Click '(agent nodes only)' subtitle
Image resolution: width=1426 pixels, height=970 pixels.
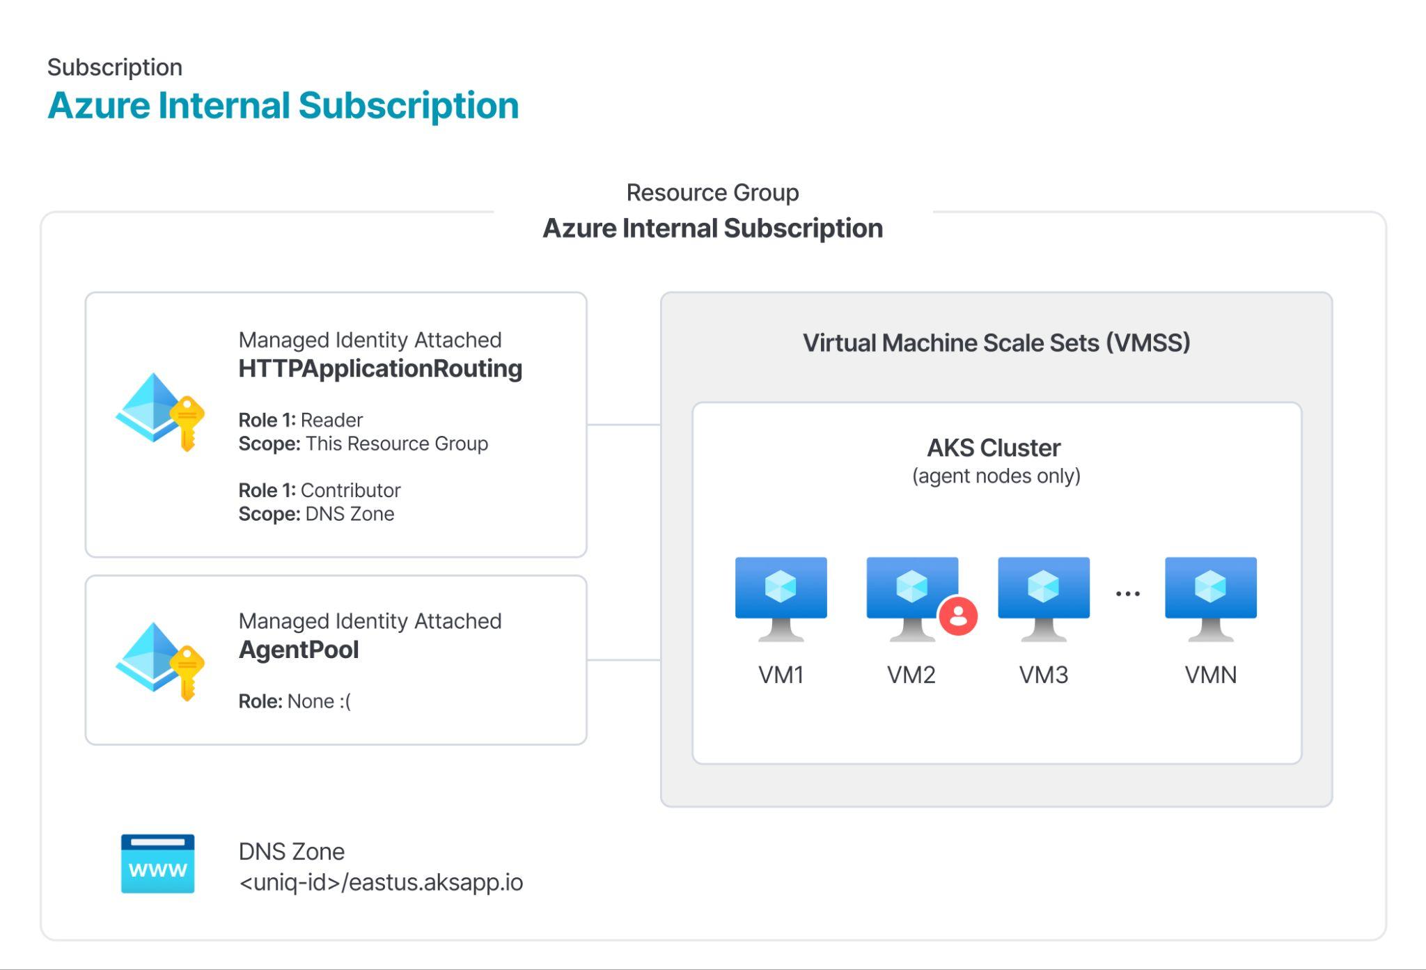point(996,476)
